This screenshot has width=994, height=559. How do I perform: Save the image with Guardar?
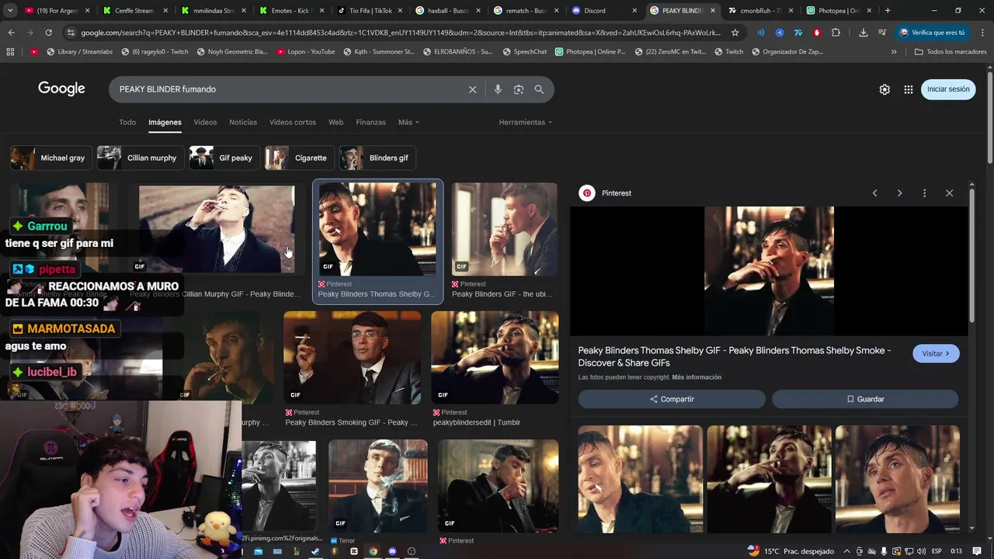click(865, 399)
